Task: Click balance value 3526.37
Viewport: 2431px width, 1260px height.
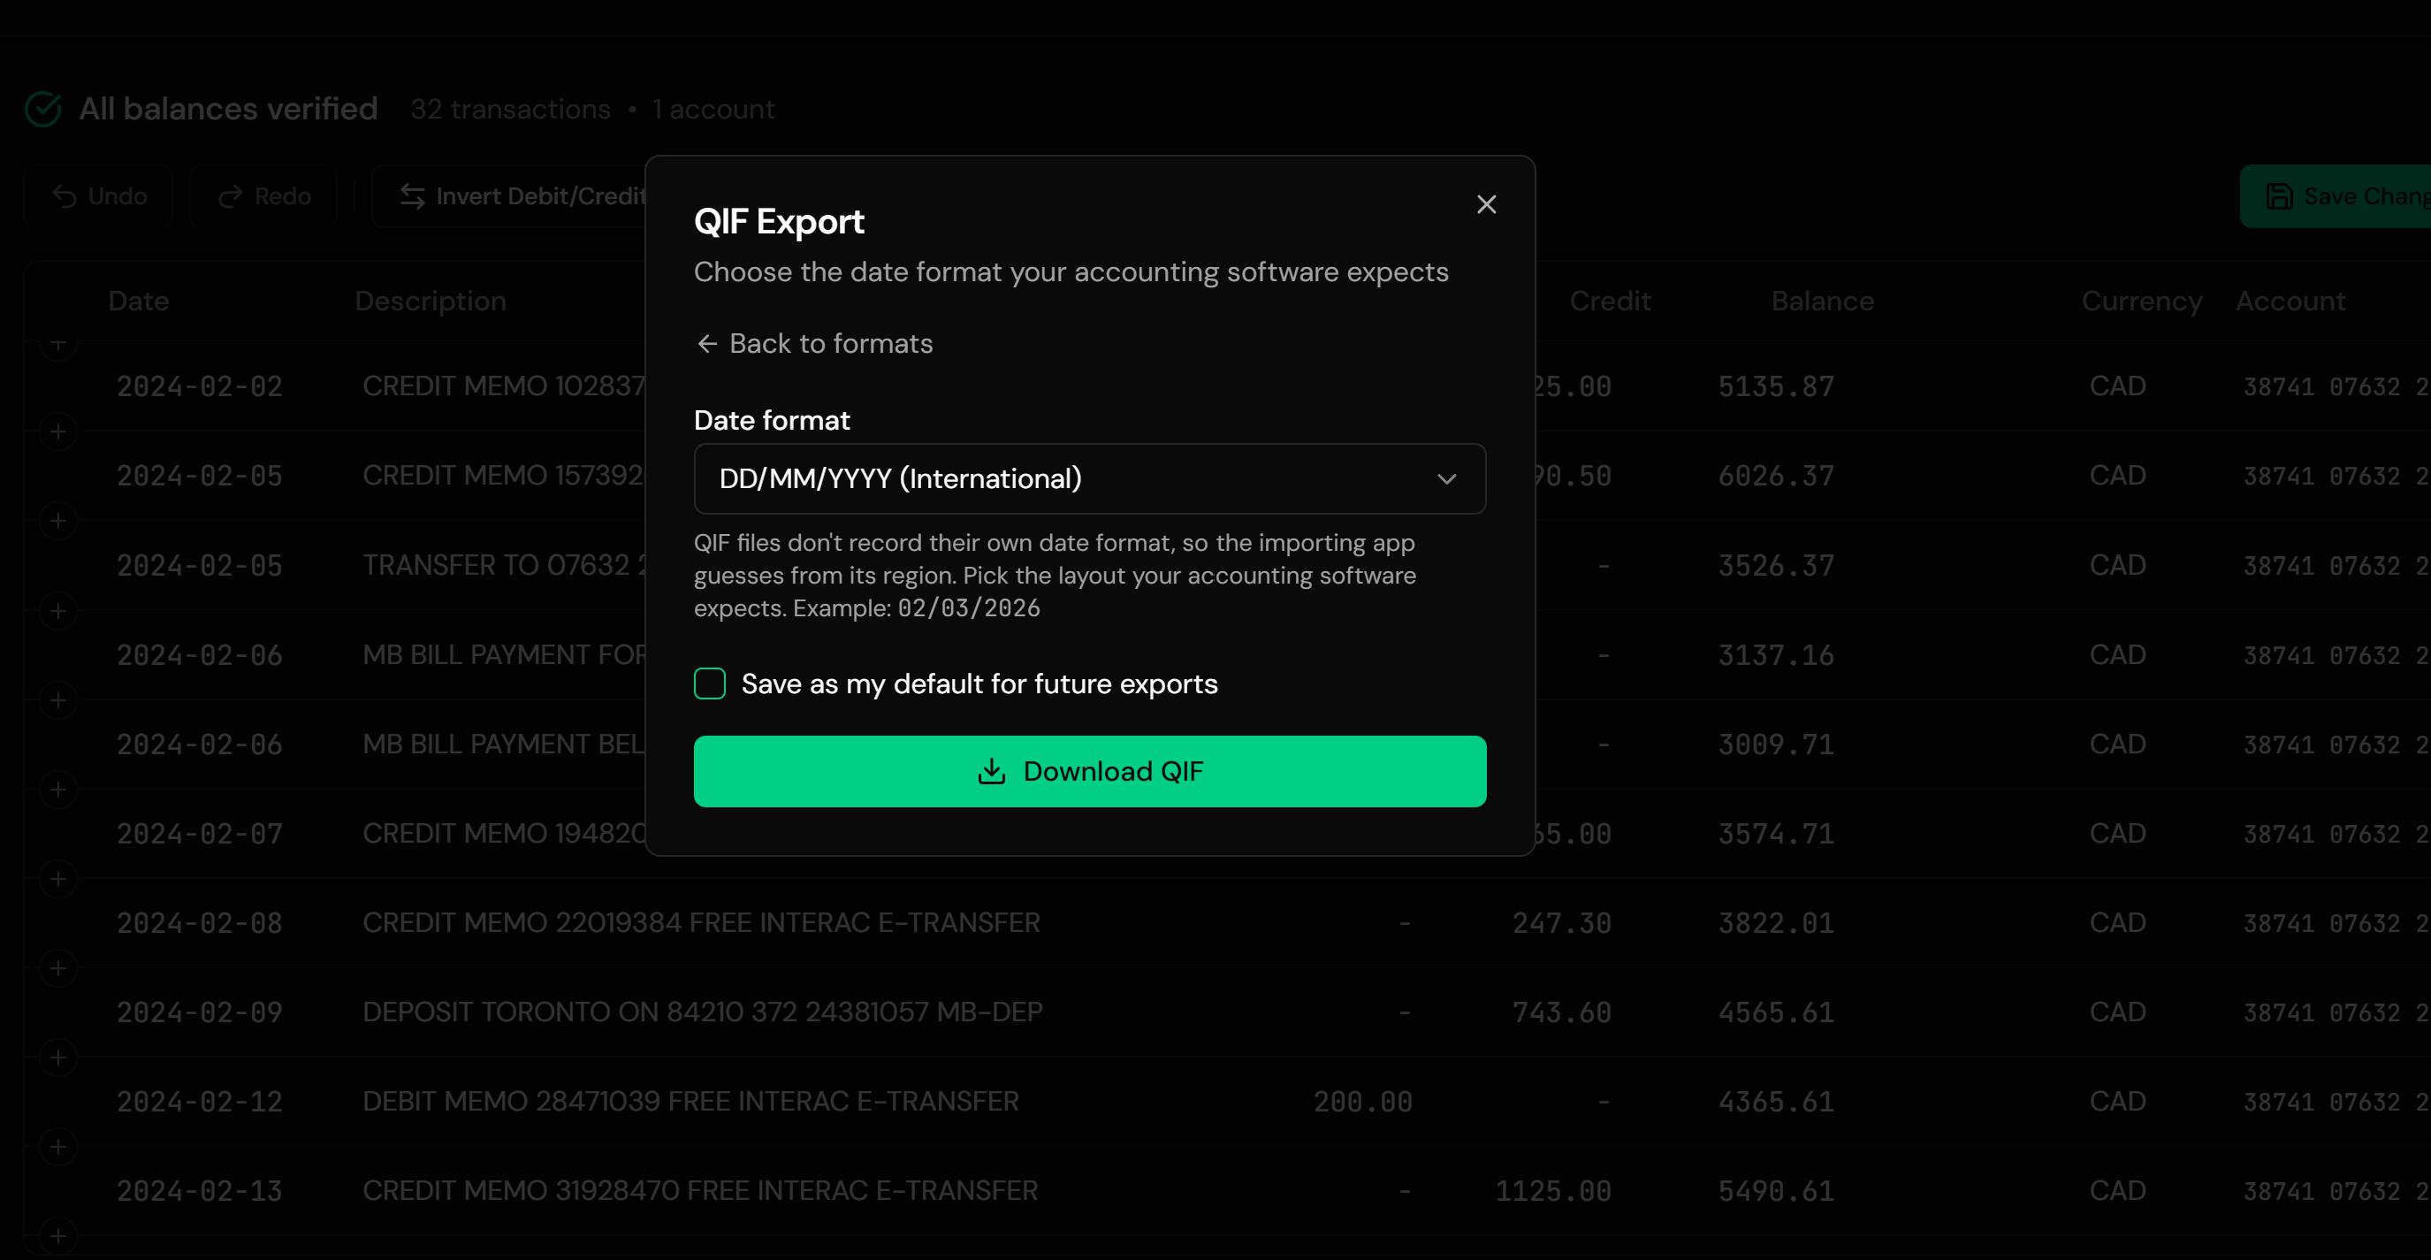Action: coord(1776,565)
